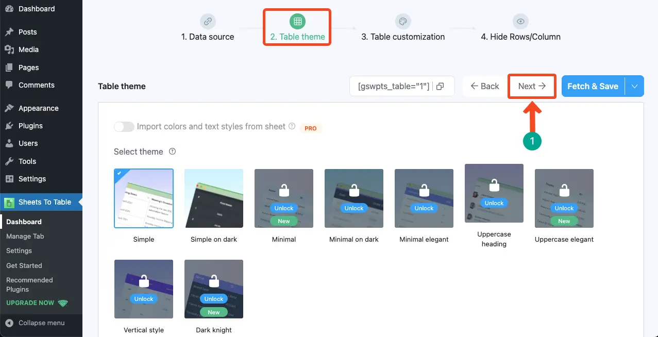658x337 pixels.
Task: Click lock icon on Minimal on dark theme
Action: pos(354,191)
